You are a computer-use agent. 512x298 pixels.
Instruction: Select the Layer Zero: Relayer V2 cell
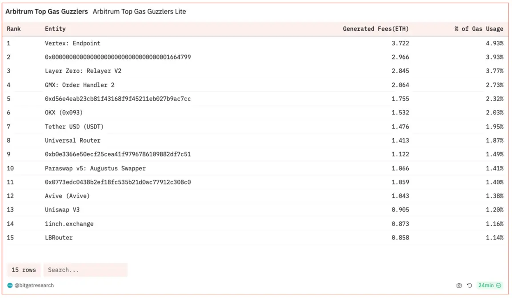click(83, 71)
